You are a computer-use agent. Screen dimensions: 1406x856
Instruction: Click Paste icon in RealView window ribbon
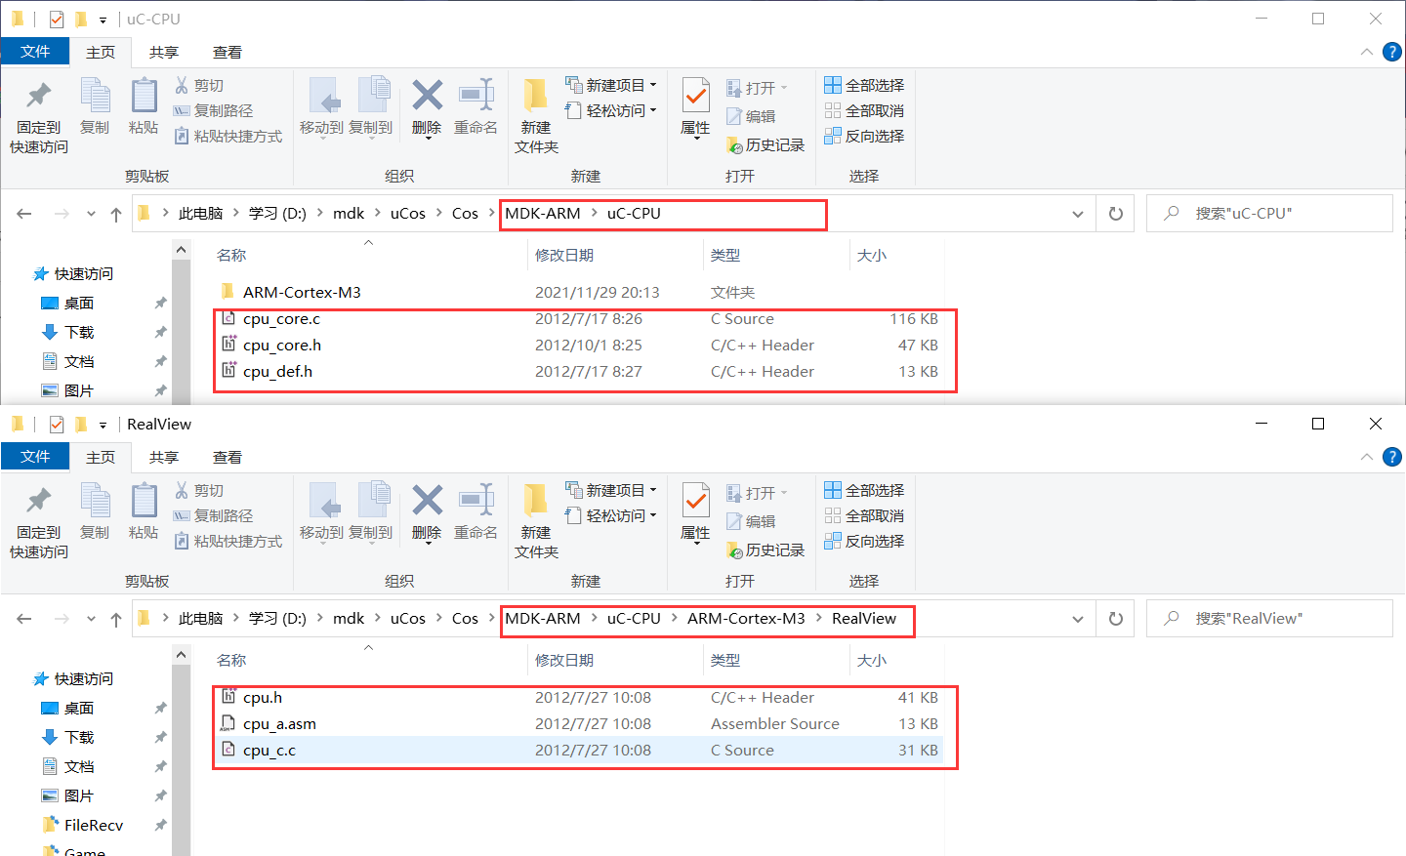pyautogui.click(x=144, y=510)
